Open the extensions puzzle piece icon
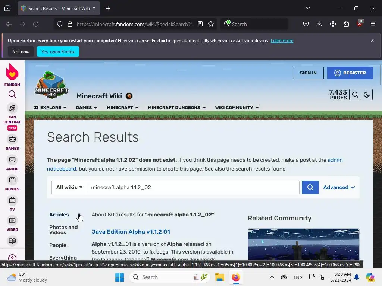The height and width of the screenshot is (286, 382). coord(346,24)
